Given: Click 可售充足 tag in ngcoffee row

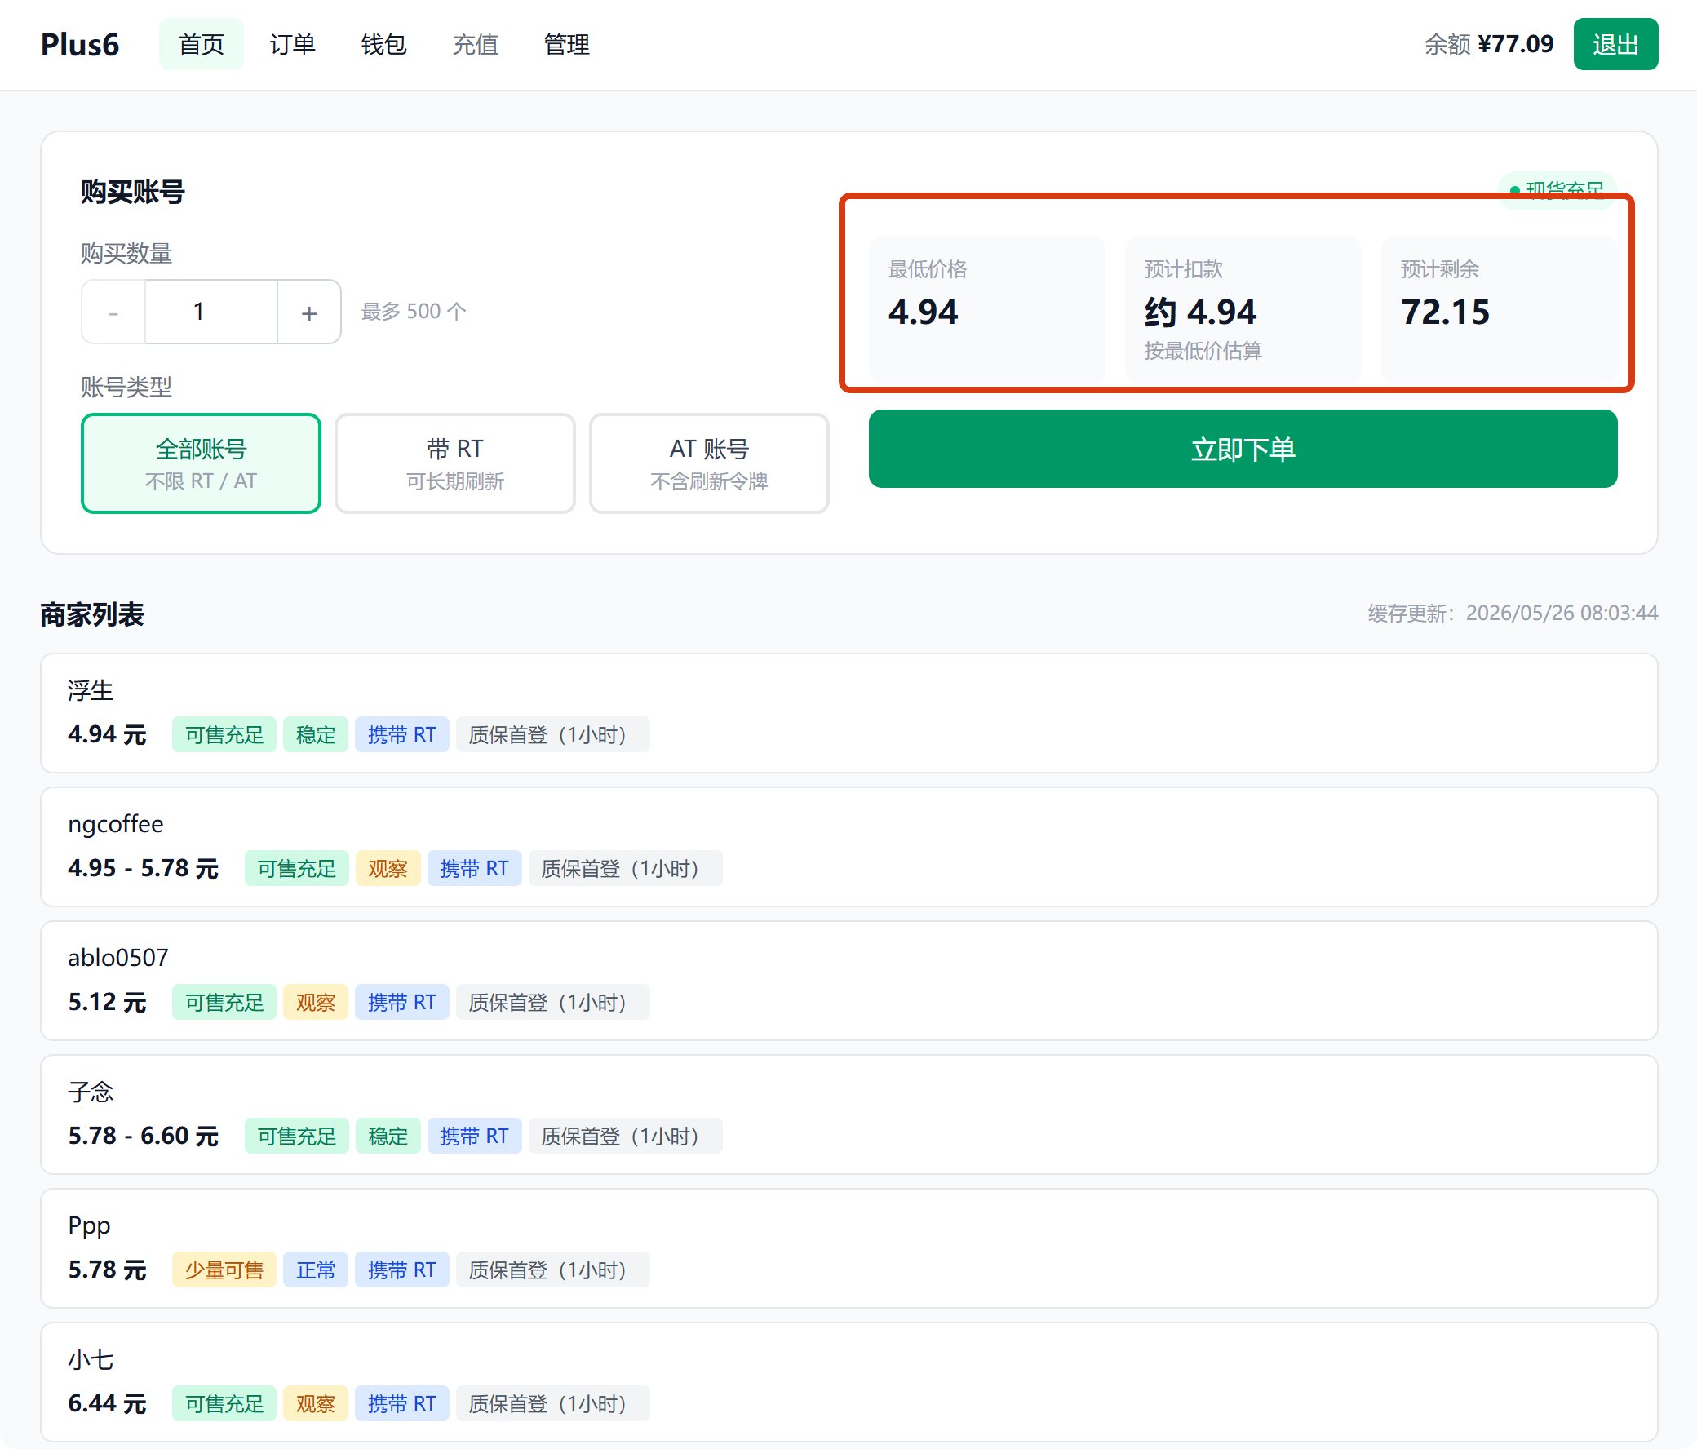Looking at the screenshot, I should [x=296, y=868].
